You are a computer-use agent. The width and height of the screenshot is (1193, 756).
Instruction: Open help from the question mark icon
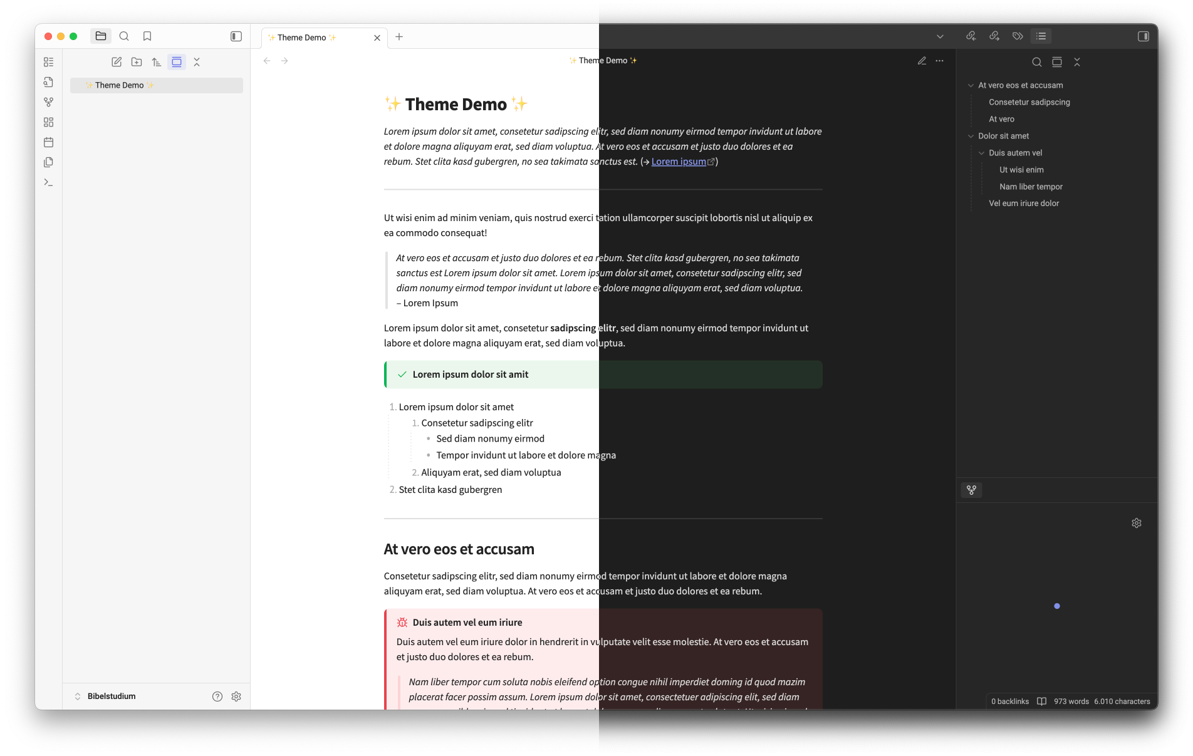pos(217,696)
